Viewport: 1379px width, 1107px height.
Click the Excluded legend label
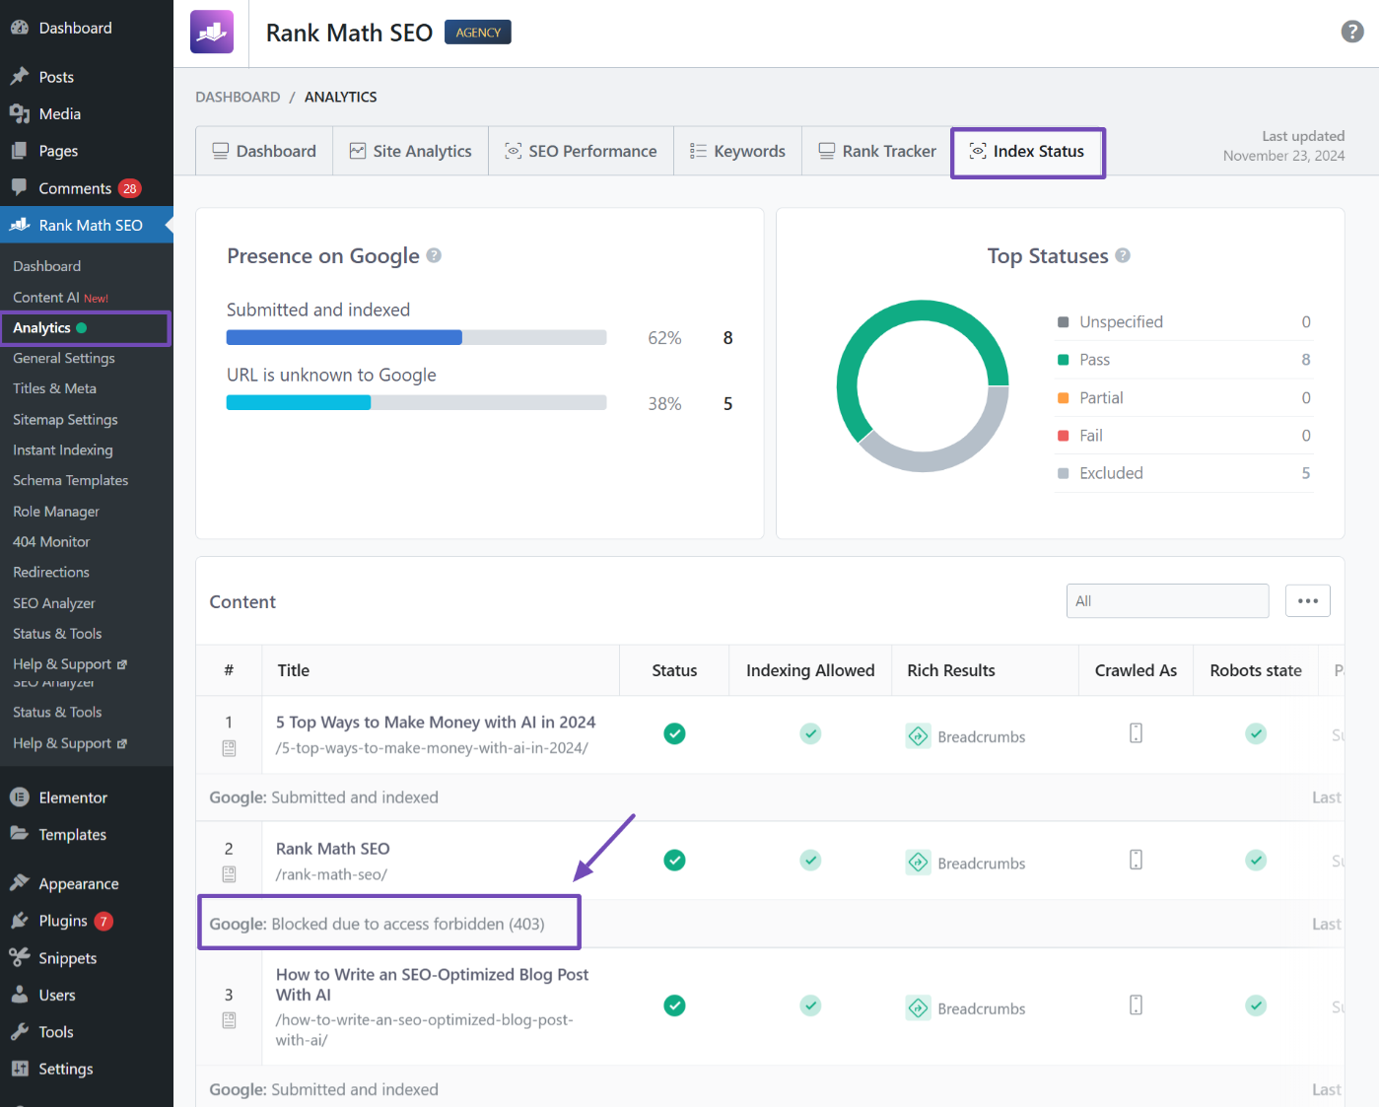(x=1111, y=473)
